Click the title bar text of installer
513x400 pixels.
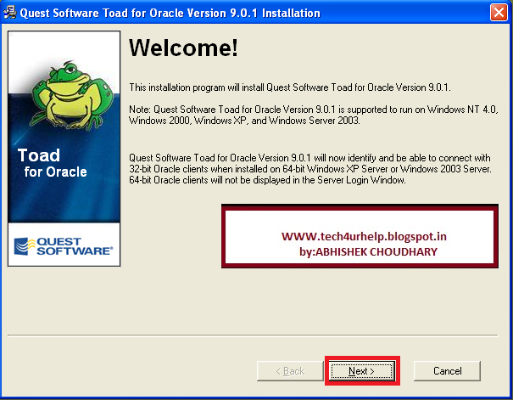pyautogui.click(x=170, y=13)
